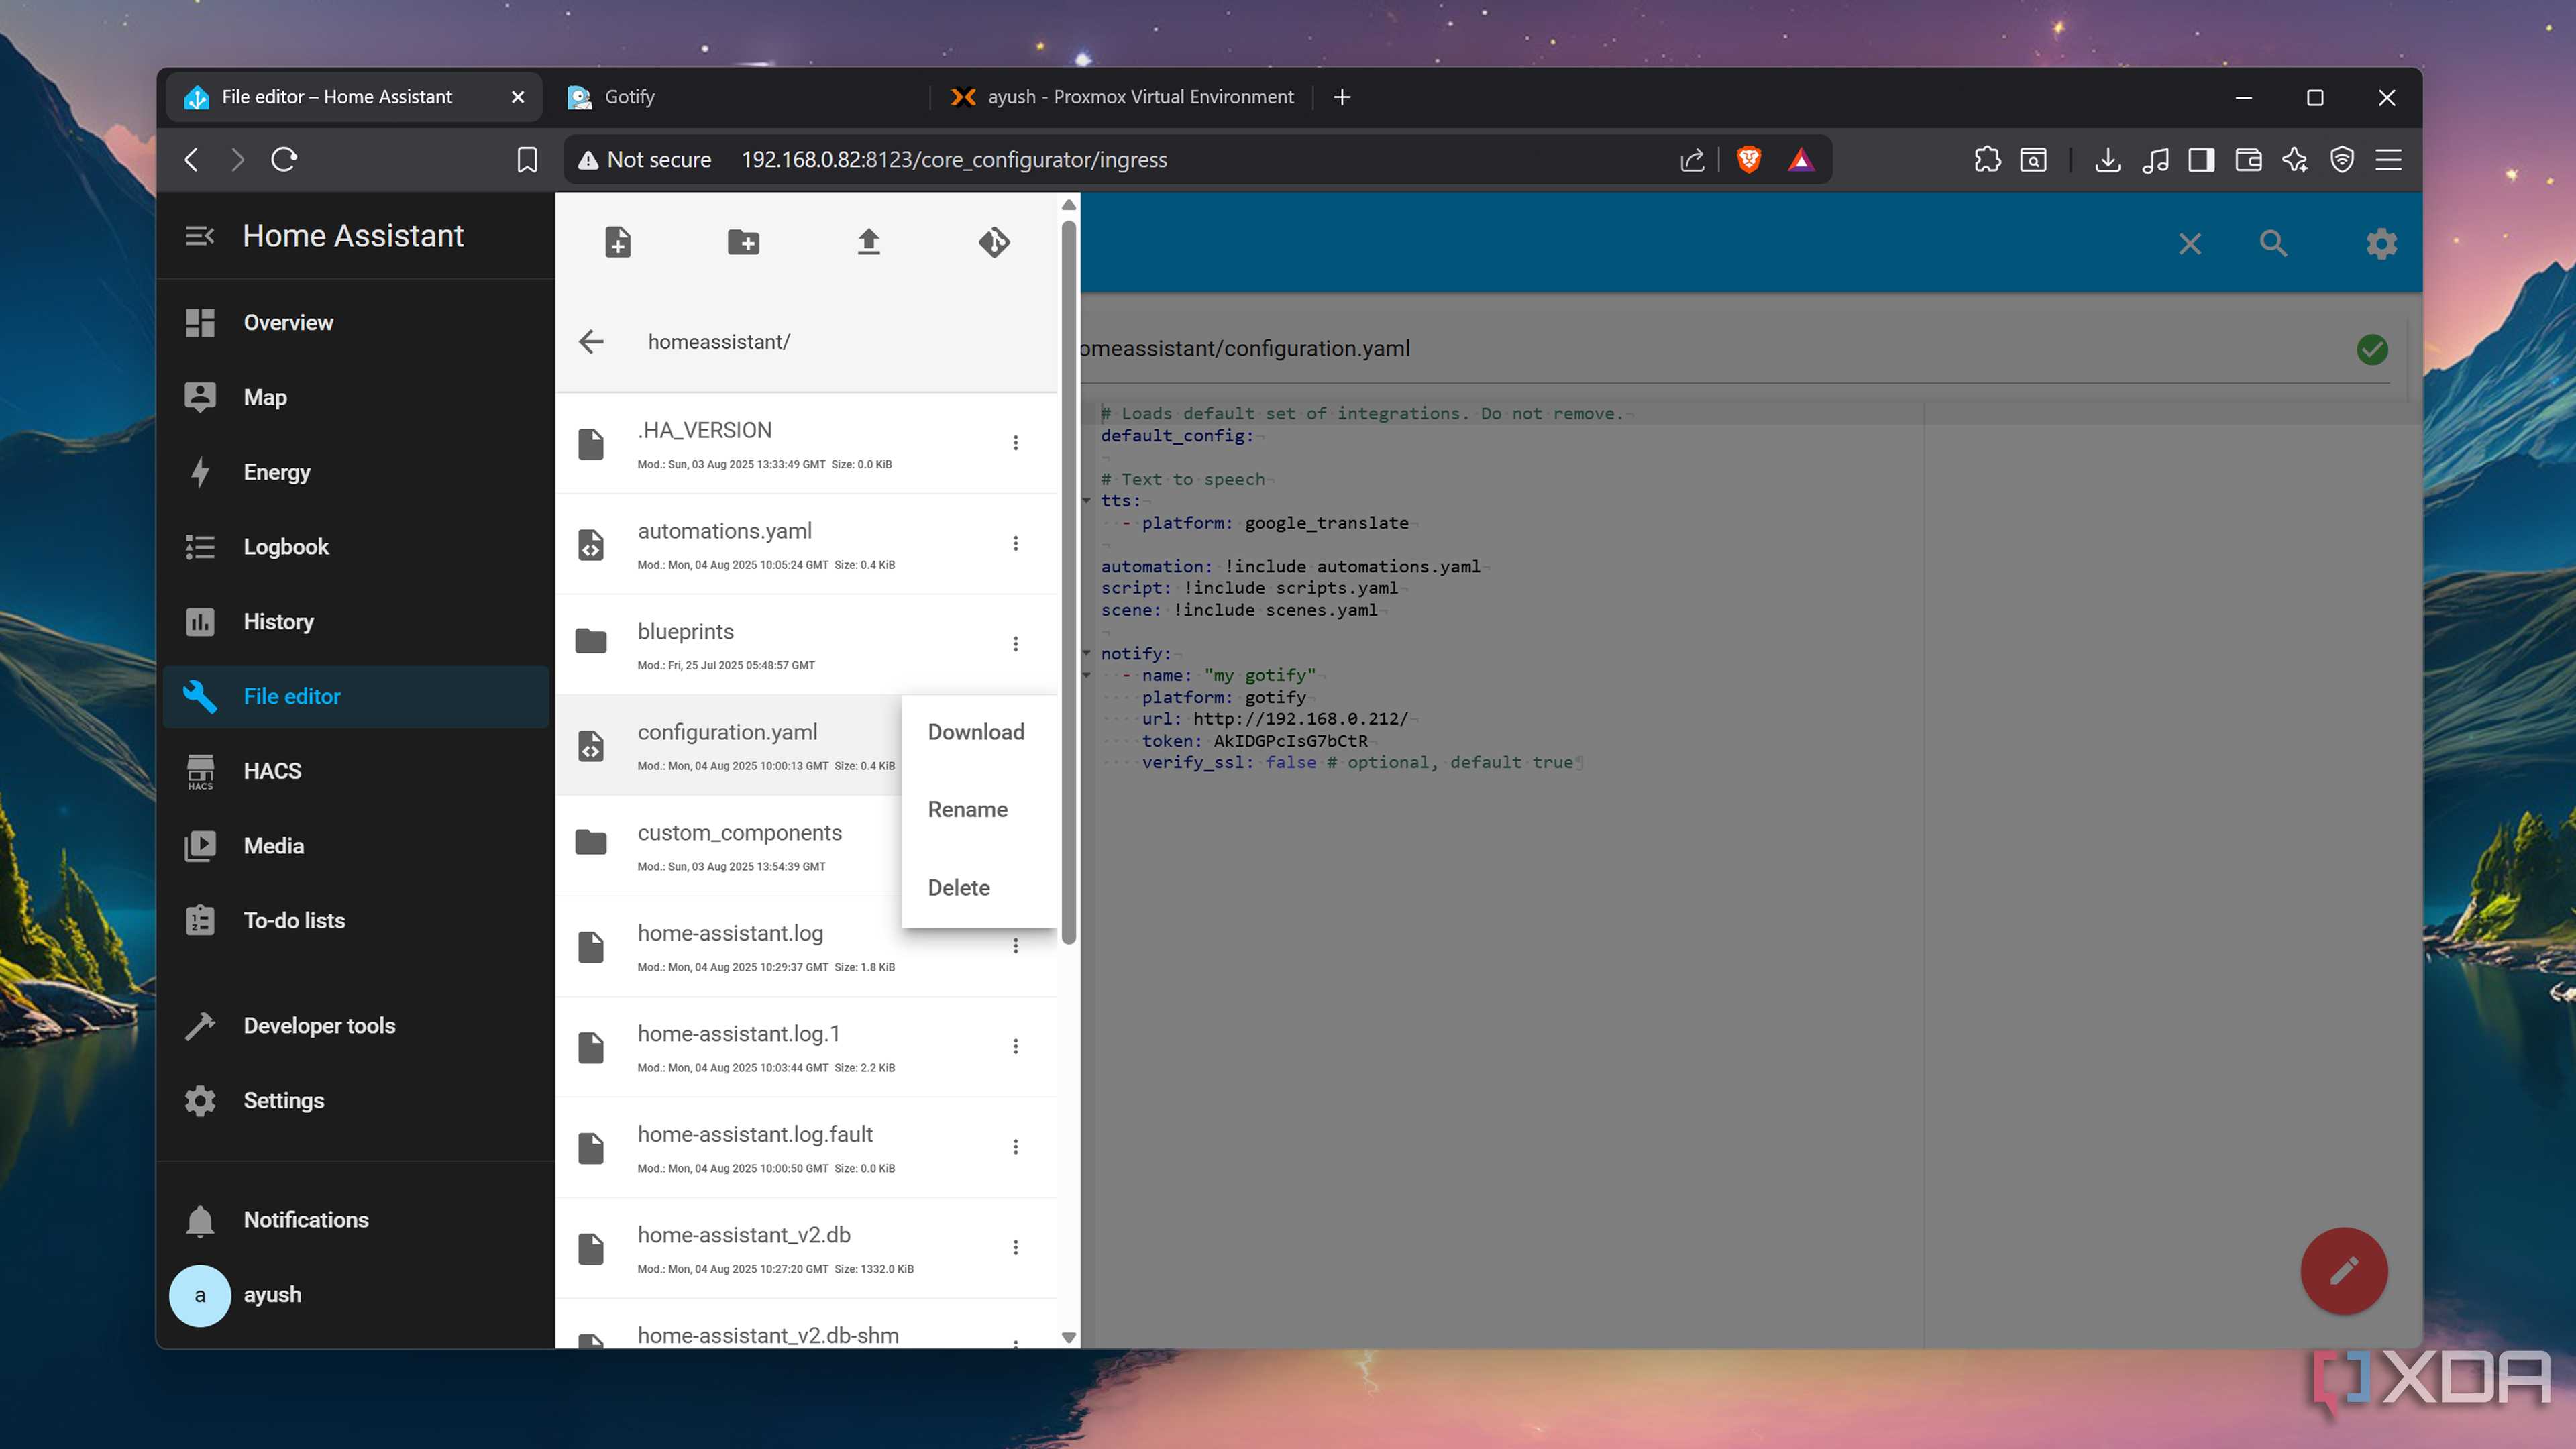The image size is (2576, 1449).
Task: Click the red pencil save button
Action: tap(2344, 1270)
